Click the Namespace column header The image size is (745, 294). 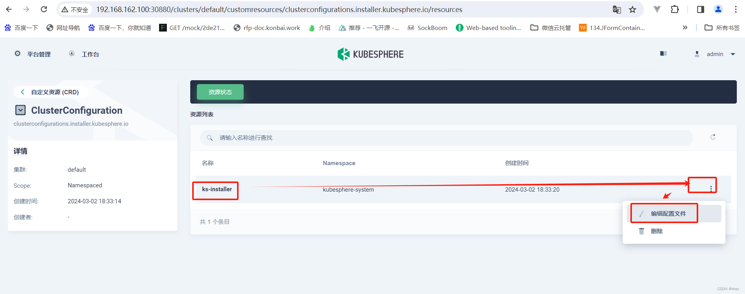tap(339, 163)
